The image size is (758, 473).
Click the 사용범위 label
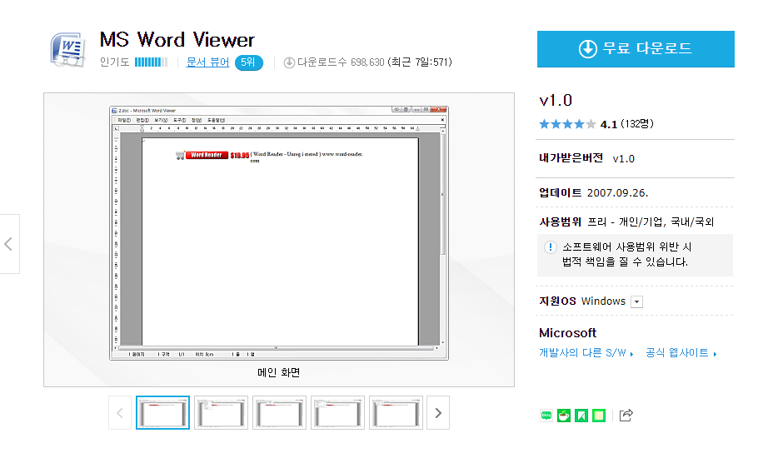click(561, 222)
